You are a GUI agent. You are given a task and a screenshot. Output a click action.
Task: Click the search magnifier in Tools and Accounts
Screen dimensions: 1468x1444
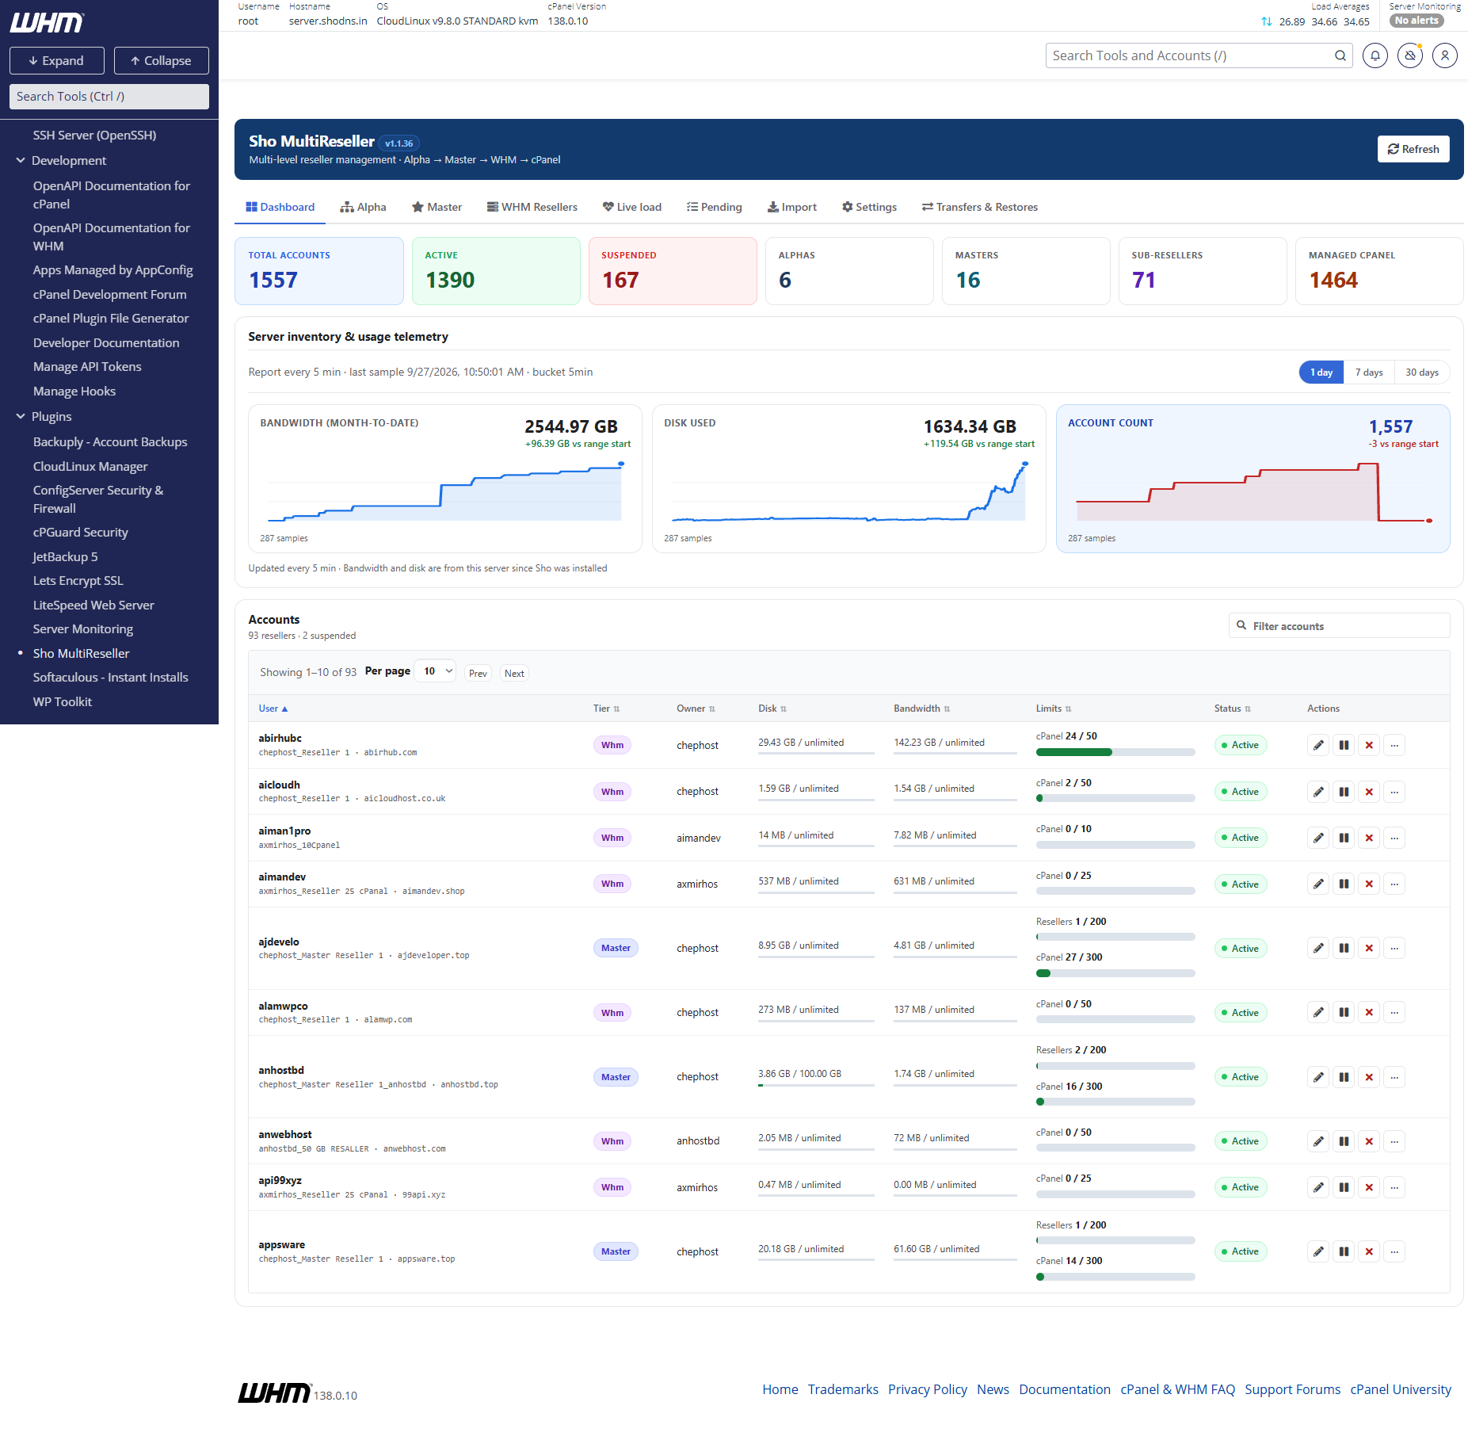tap(1340, 55)
